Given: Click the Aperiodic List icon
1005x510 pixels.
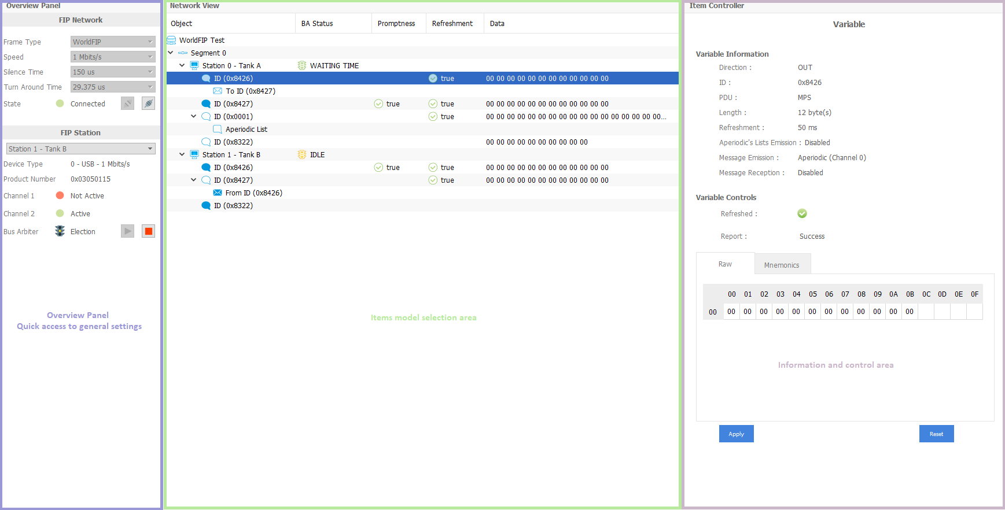Looking at the screenshot, I should tap(218, 129).
